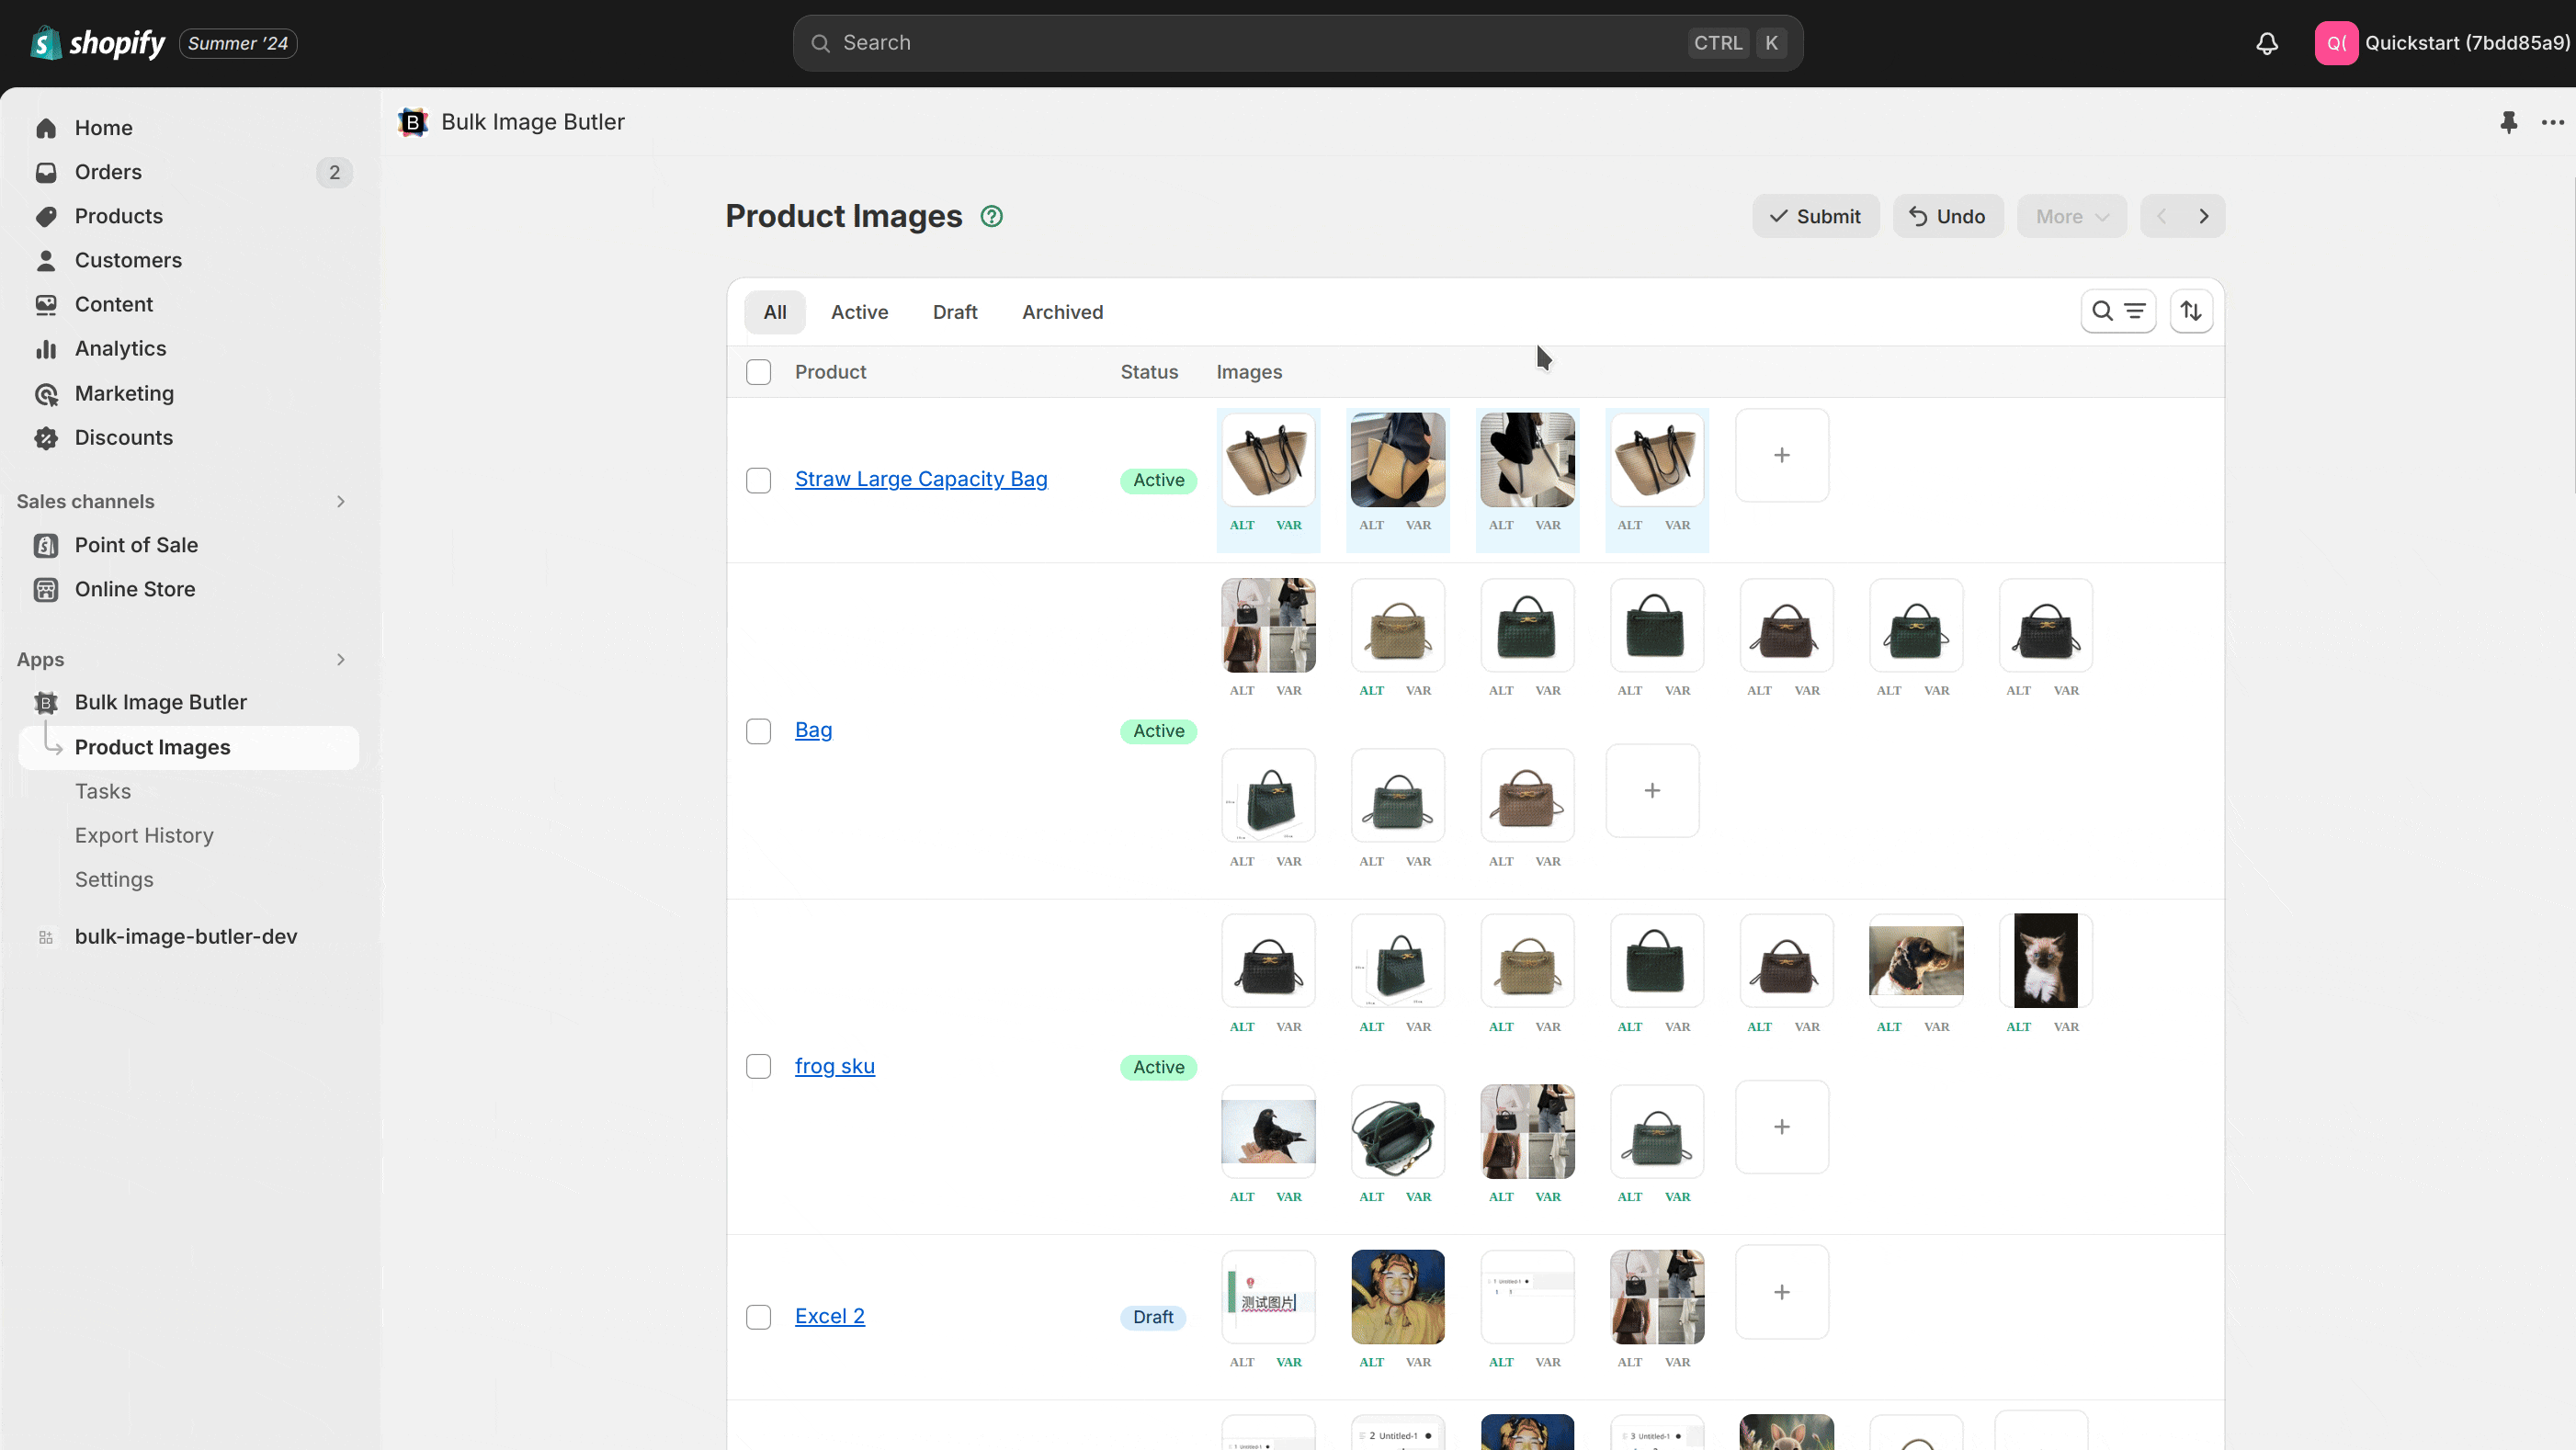Expand Sales channels section
Image resolution: width=2576 pixels, height=1450 pixels.
(340, 501)
